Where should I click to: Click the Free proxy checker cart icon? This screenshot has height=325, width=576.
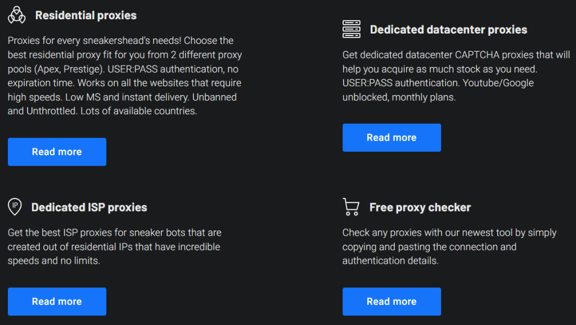click(x=351, y=207)
